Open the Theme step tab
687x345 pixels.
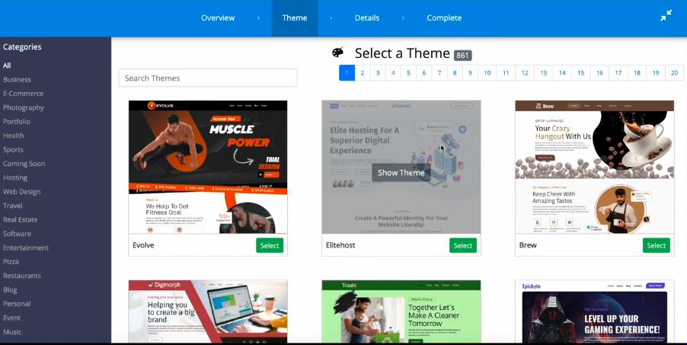click(295, 18)
